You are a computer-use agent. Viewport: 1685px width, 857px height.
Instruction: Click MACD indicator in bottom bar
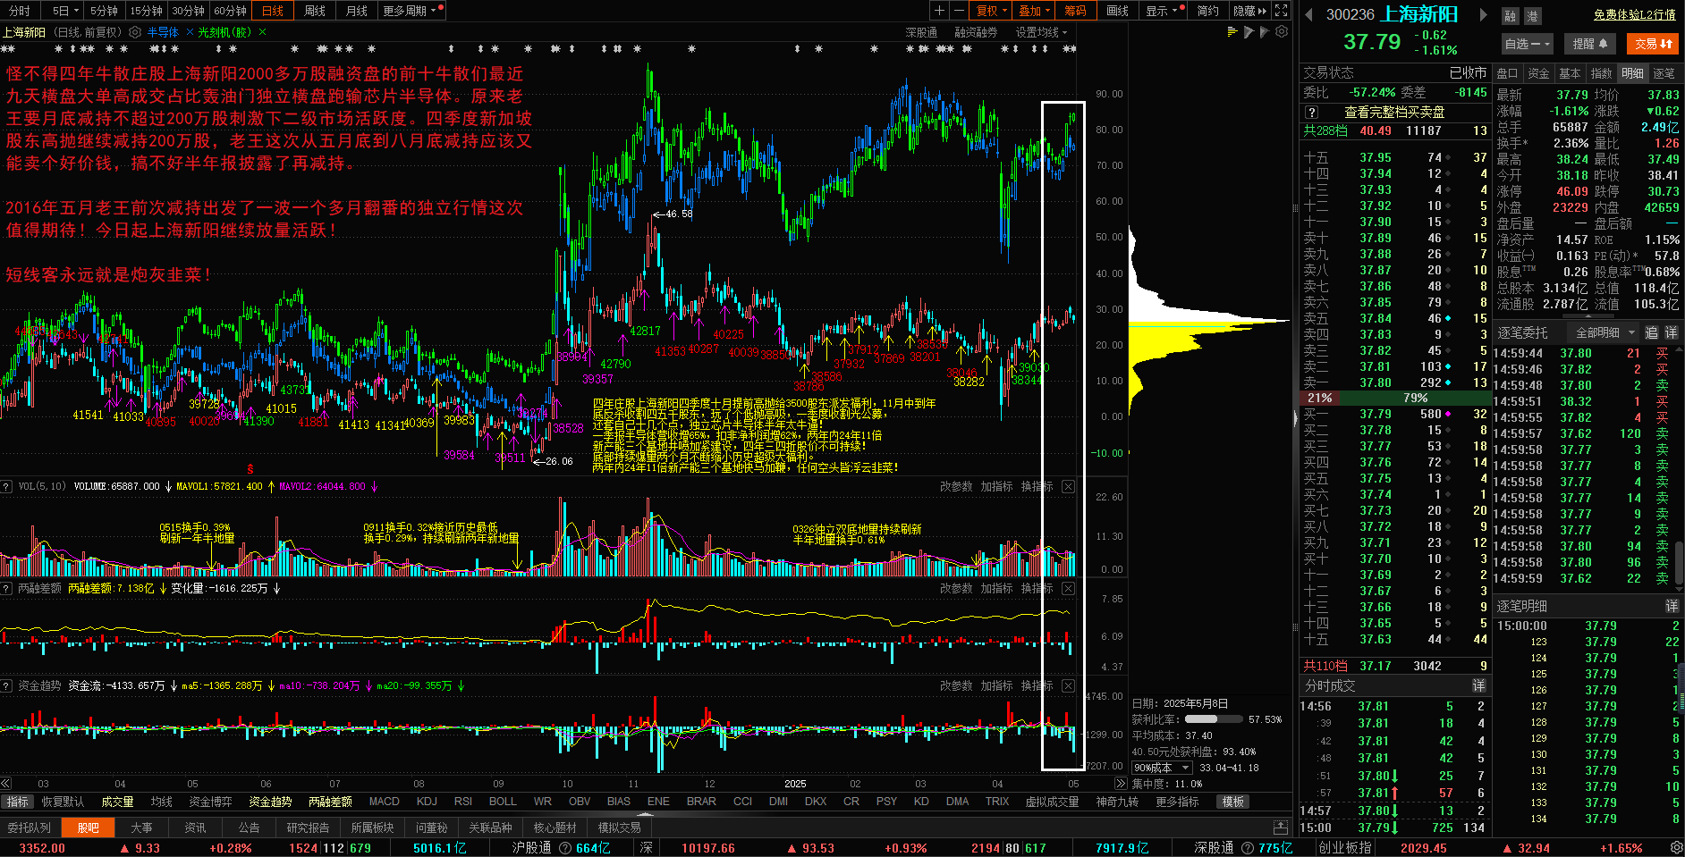tap(384, 802)
